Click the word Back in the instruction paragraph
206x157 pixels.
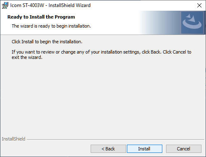click(x=155, y=52)
